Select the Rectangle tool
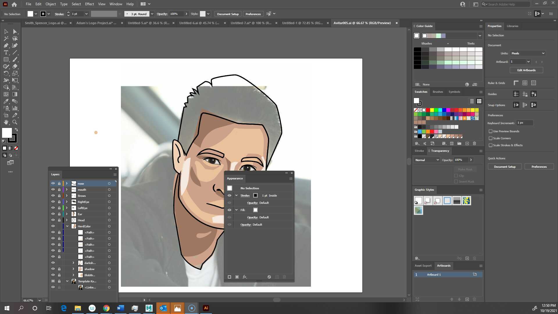Image resolution: width=558 pixels, height=314 pixels. coord(6,59)
